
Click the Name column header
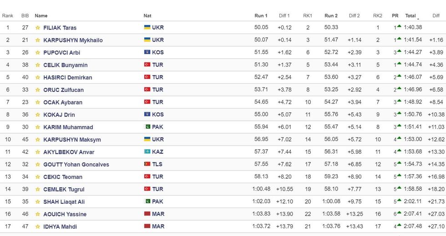pyautogui.click(x=41, y=15)
